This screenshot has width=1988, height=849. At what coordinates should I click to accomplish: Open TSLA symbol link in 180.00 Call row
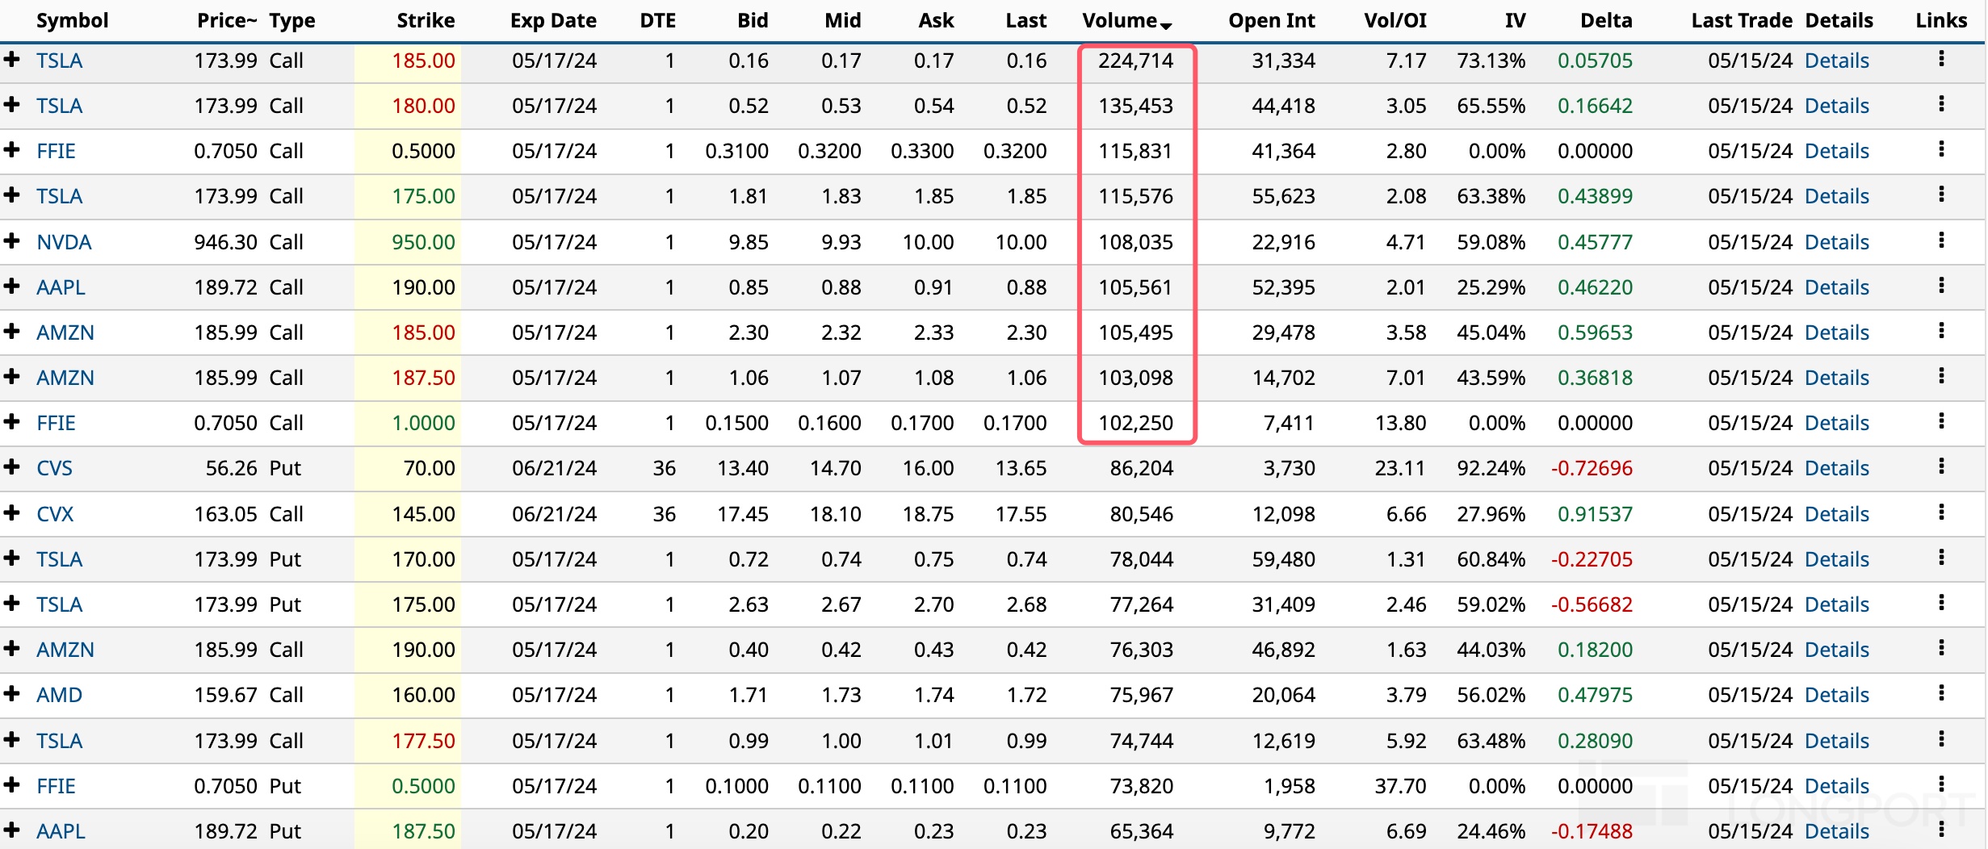coord(59,106)
